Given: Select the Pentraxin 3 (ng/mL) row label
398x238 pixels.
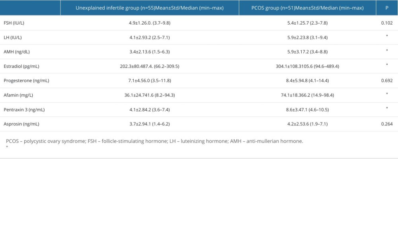Looking at the screenshot, I should pyautogui.click(x=24, y=110).
